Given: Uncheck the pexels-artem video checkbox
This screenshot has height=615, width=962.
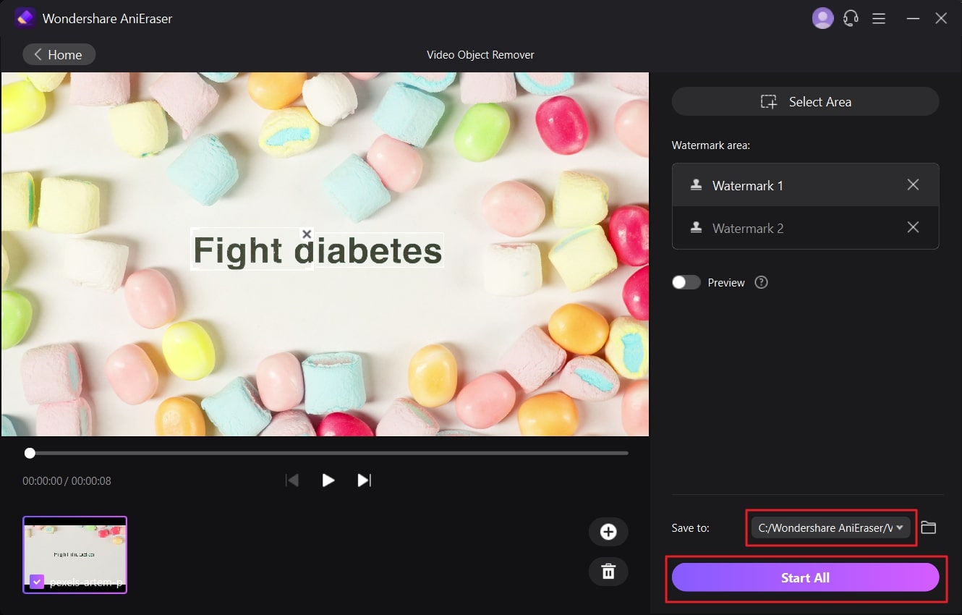Looking at the screenshot, I should coord(36,581).
